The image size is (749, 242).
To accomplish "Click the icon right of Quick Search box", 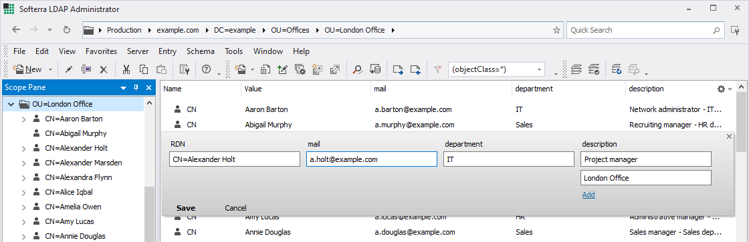I will click(735, 30).
